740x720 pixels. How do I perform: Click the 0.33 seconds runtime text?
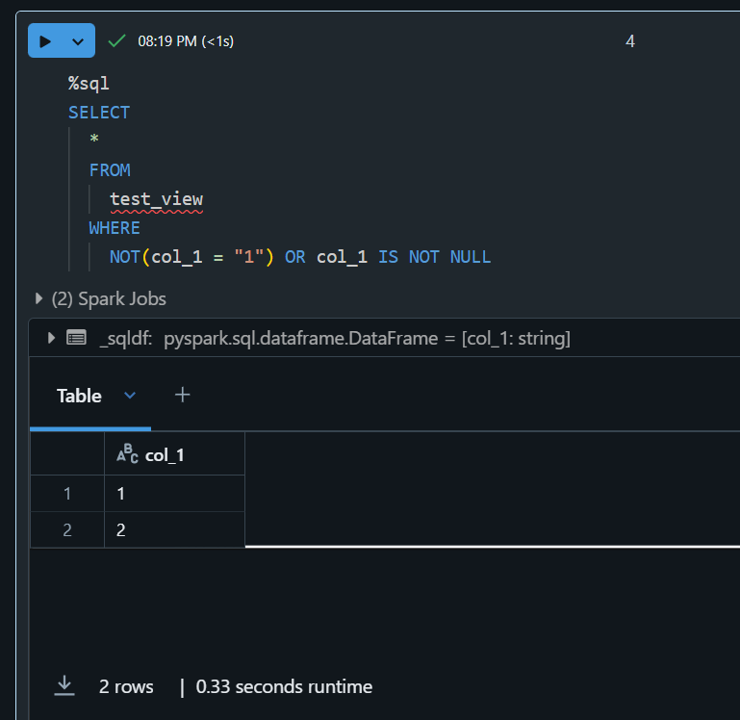coord(284,687)
